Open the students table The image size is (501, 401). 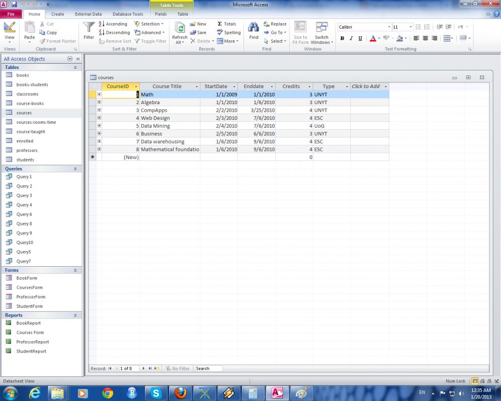25,160
